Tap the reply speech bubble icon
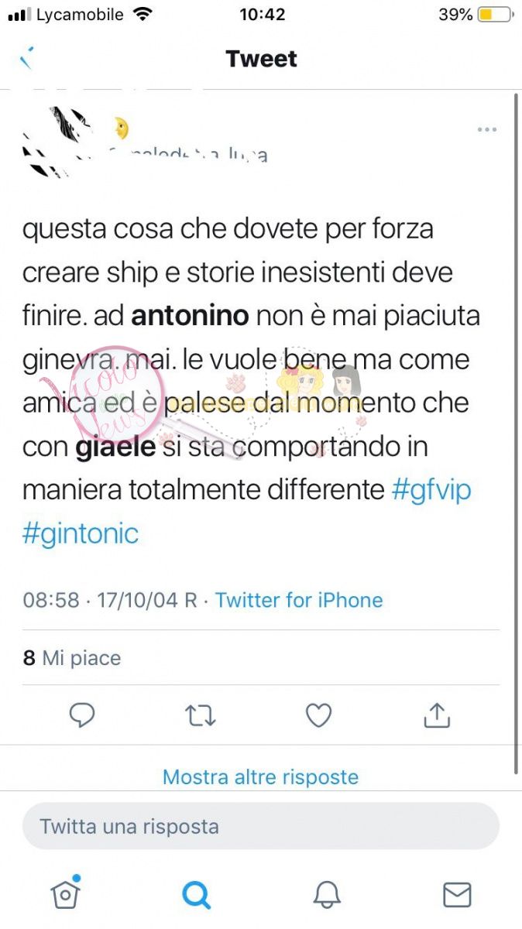The image size is (522, 929). 82,716
